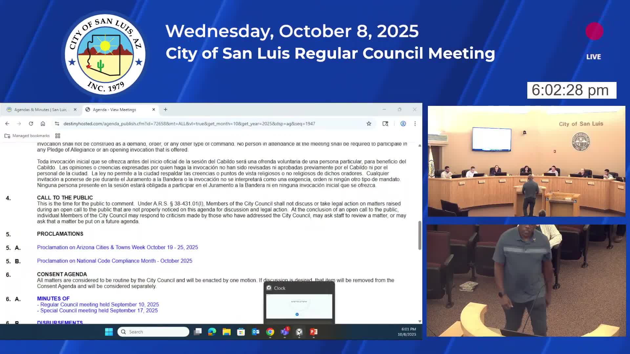Open the National Code Compliance Month proclamation link
Viewport: 630px width, 354px height.
pos(115,261)
